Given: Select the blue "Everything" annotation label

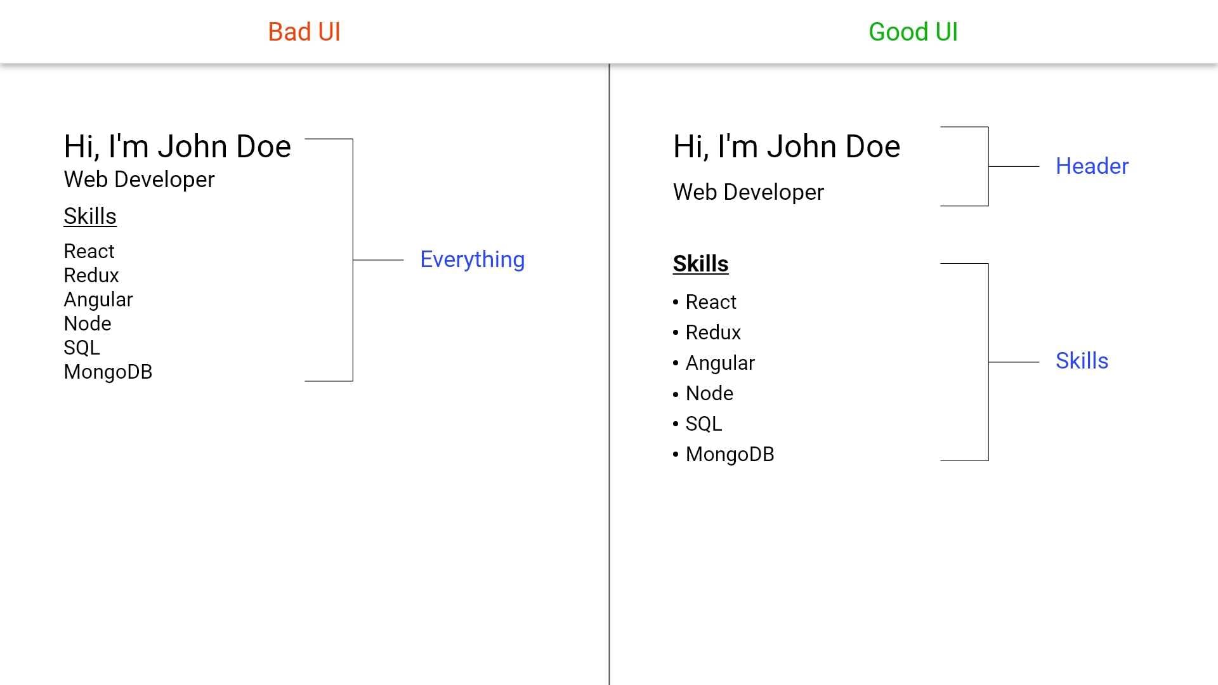Looking at the screenshot, I should click(472, 259).
